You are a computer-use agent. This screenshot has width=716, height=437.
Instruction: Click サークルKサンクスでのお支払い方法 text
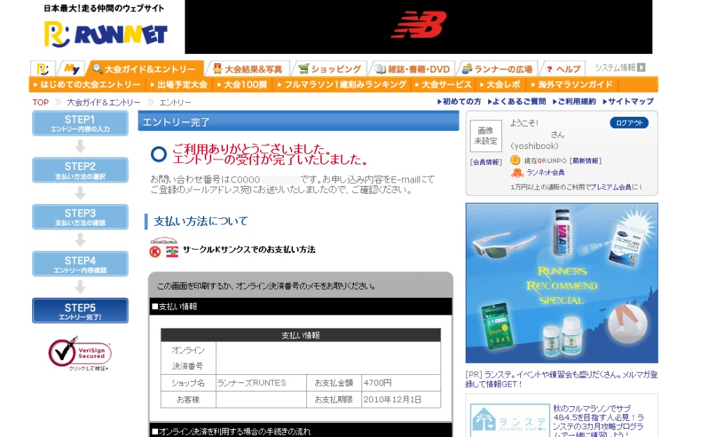[x=249, y=250]
